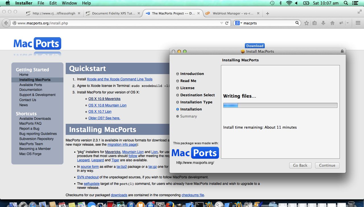Open Terminal from the Dock

click(200, 204)
